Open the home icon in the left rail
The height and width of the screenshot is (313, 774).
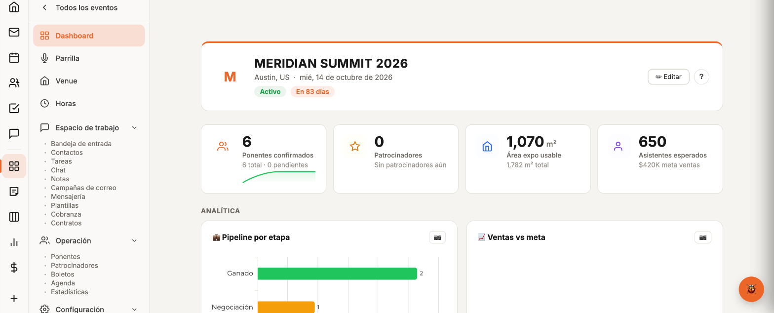(14, 7)
